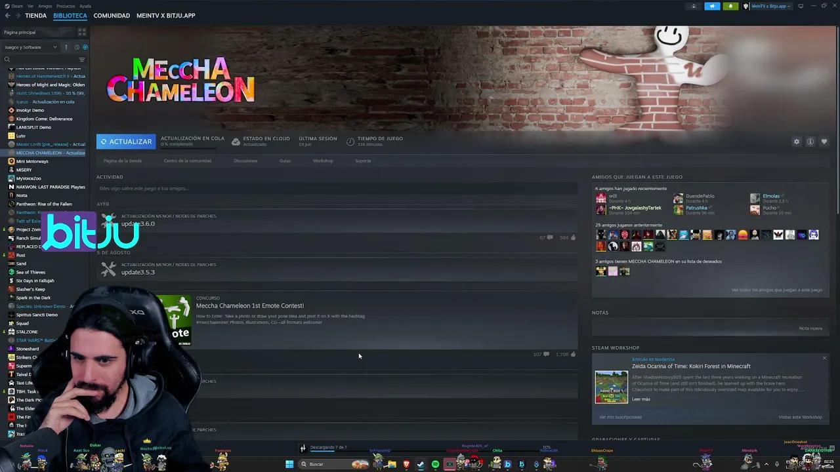Open Meccha Chameleon 1st Emote Contest post
The width and height of the screenshot is (840, 472).
click(x=250, y=305)
